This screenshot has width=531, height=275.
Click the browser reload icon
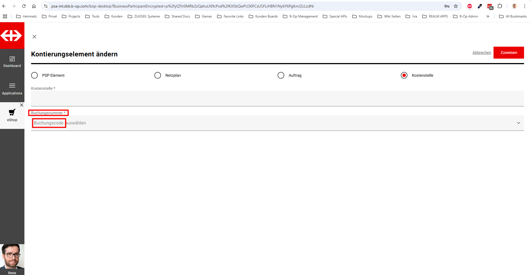[x=24, y=6]
